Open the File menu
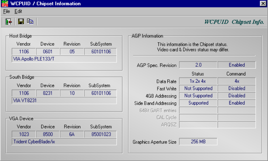Screen dimensions: 268x161 coord(6,11)
